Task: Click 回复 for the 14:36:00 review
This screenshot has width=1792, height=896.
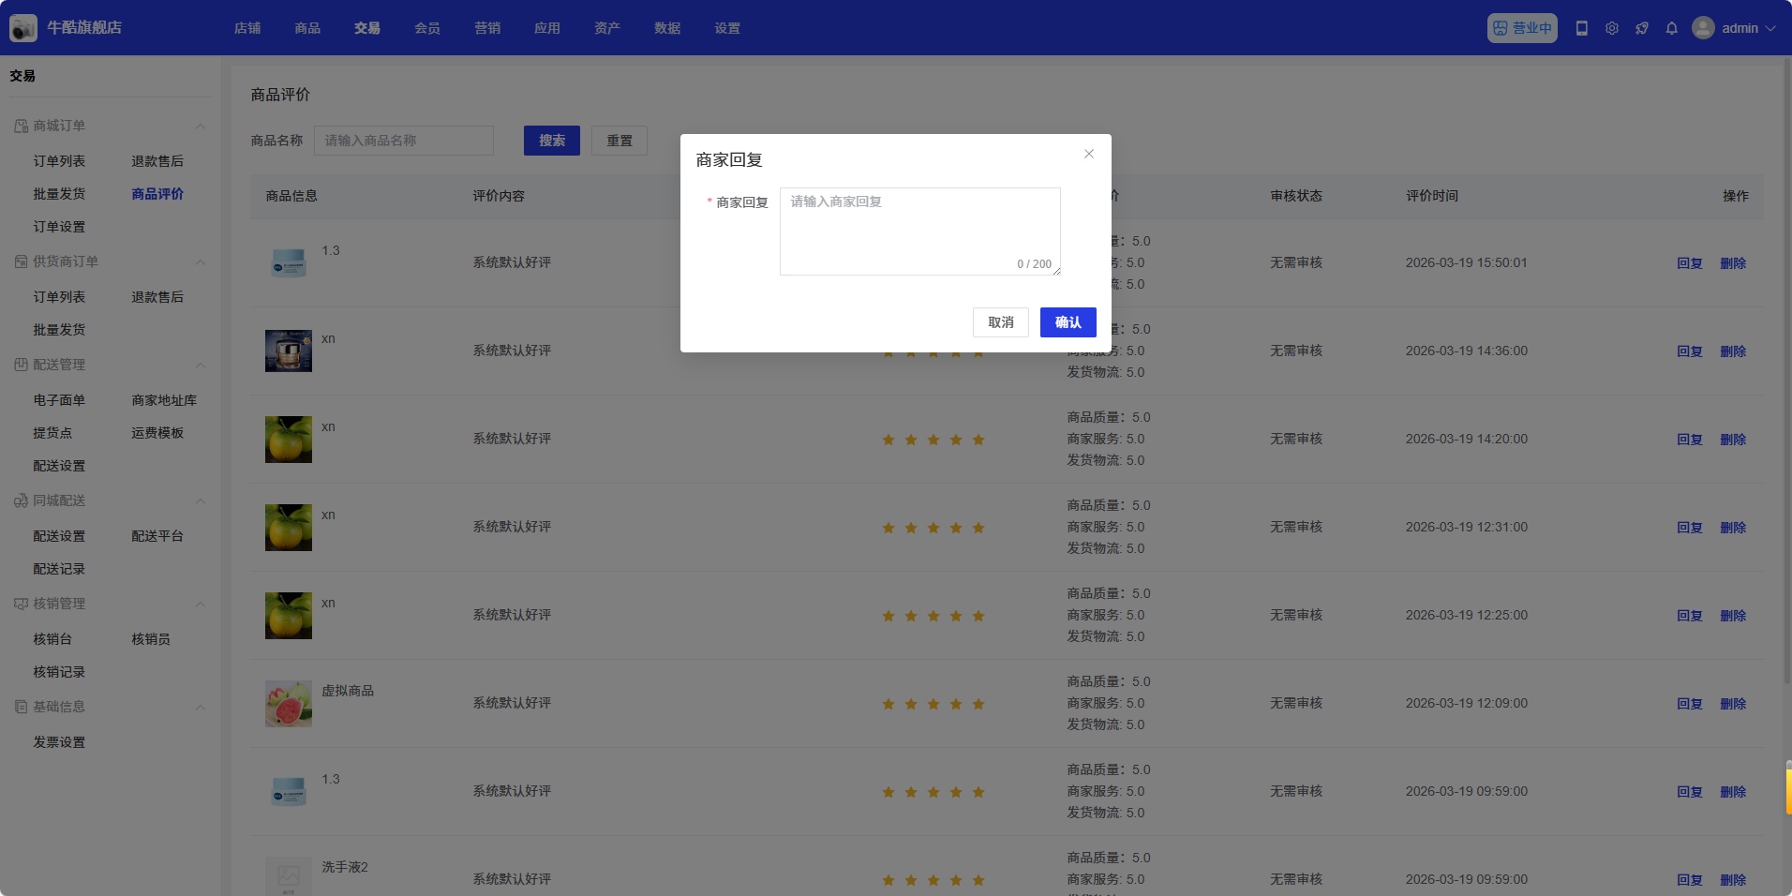Action: (1690, 351)
